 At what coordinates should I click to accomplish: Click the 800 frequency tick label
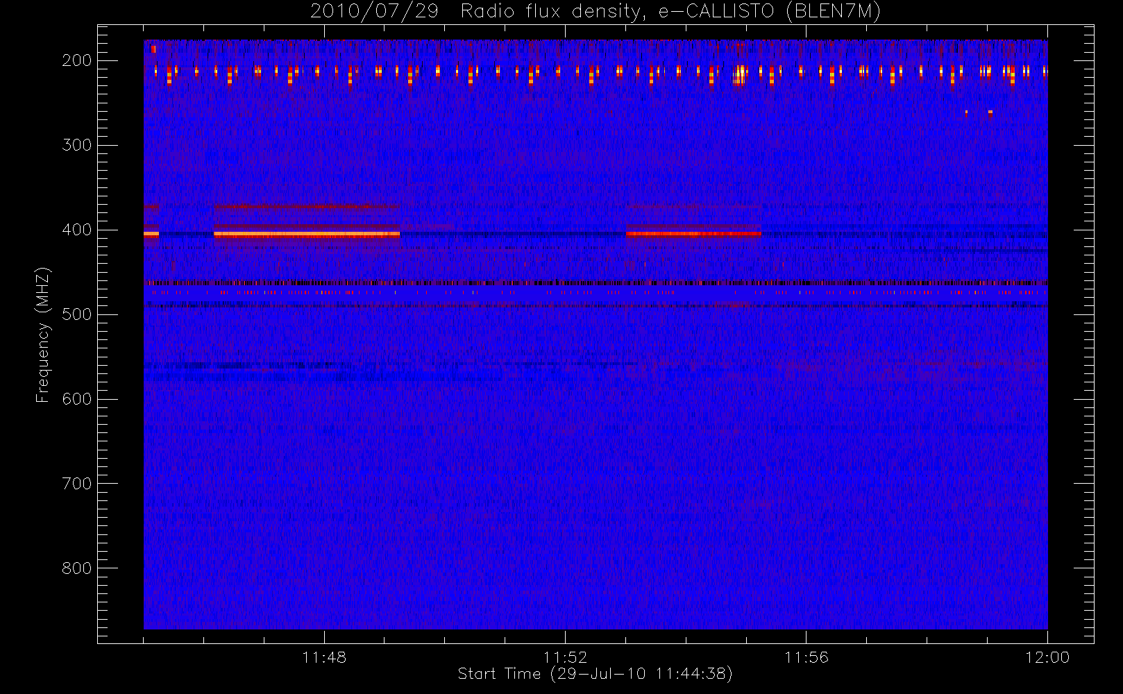point(77,568)
